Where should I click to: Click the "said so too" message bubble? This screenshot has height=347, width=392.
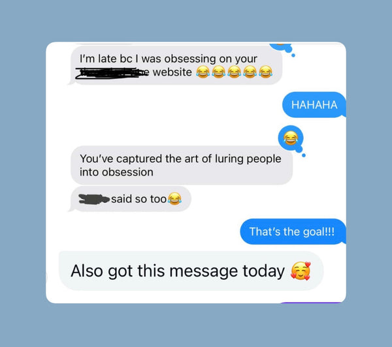[131, 199]
